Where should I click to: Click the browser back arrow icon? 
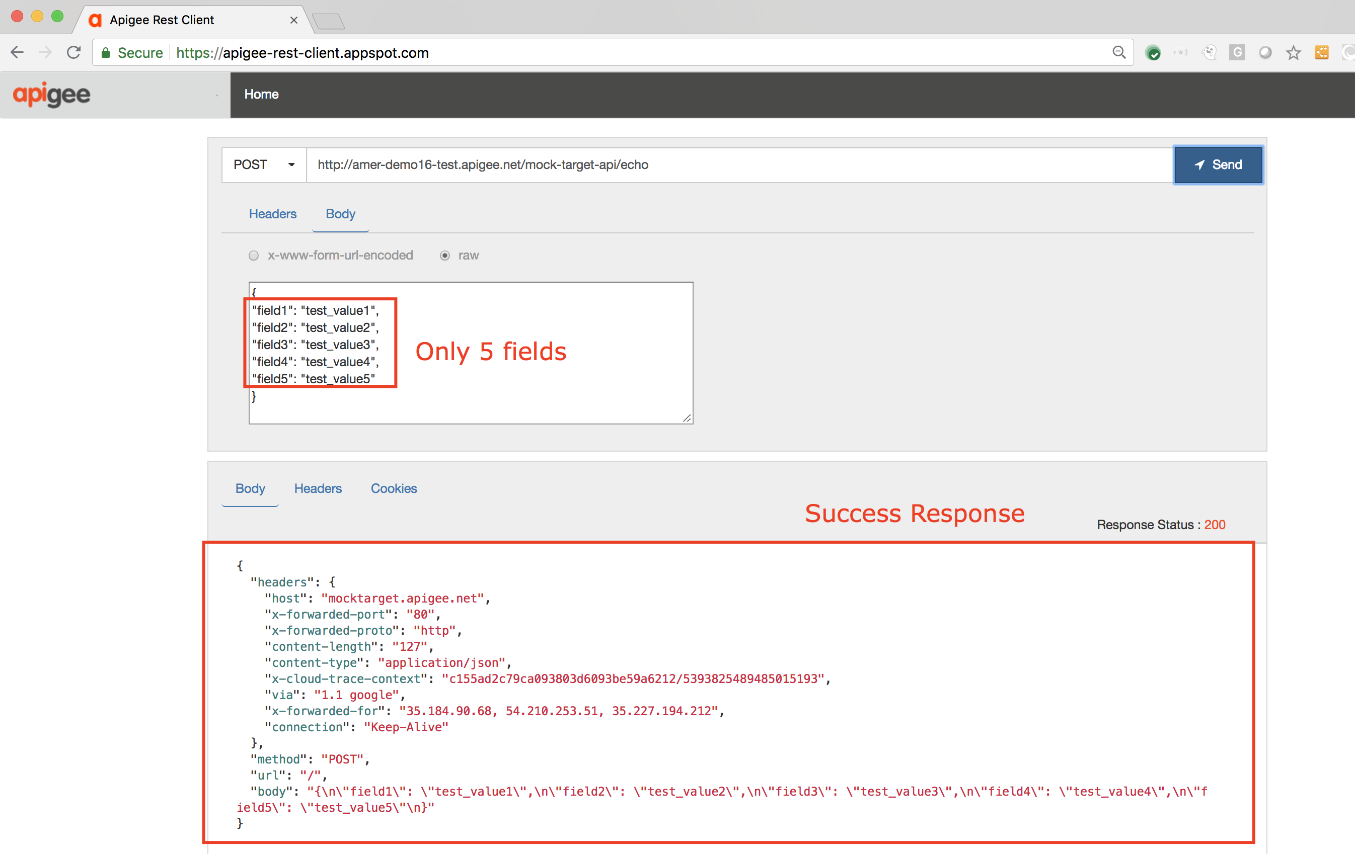pyautogui.click(x=17, y=53)
